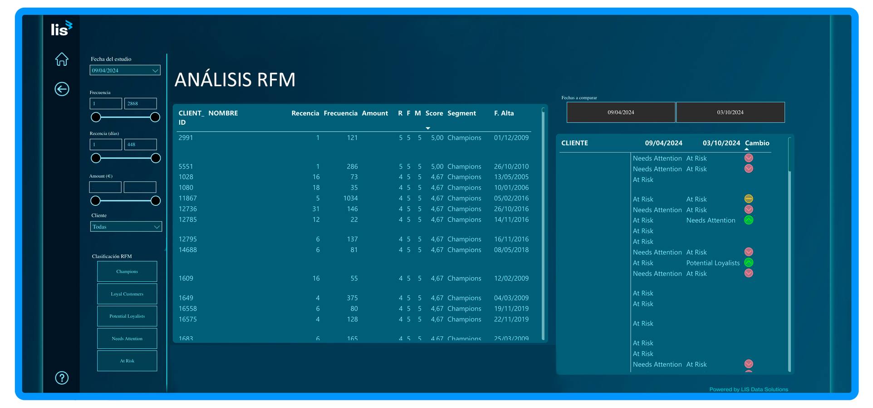The image size is (873, 408).
Task: Click the back arrow icon
Action: tap(62, 89)
